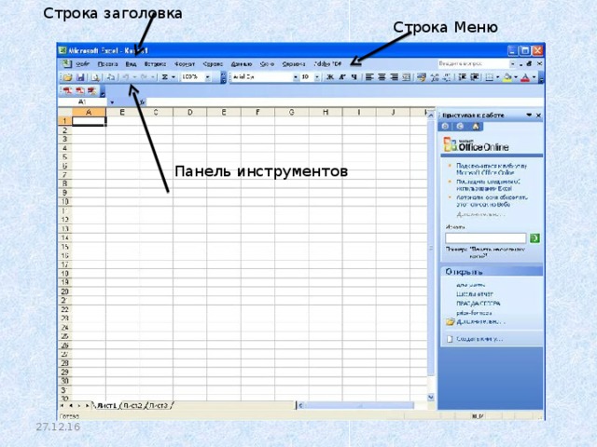Click the Save floppy disk icon
Viewport: 597px width, 447px height.
[80, 77]
